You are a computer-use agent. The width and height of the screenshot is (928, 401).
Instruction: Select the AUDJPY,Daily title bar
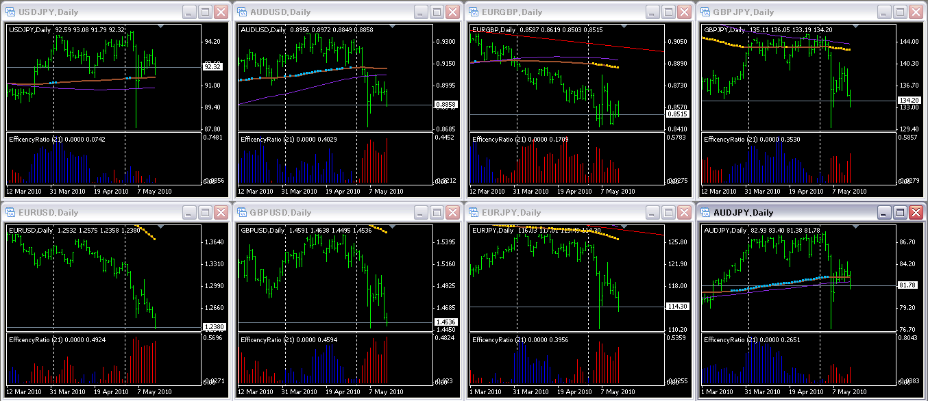click(x=788, y=213)
